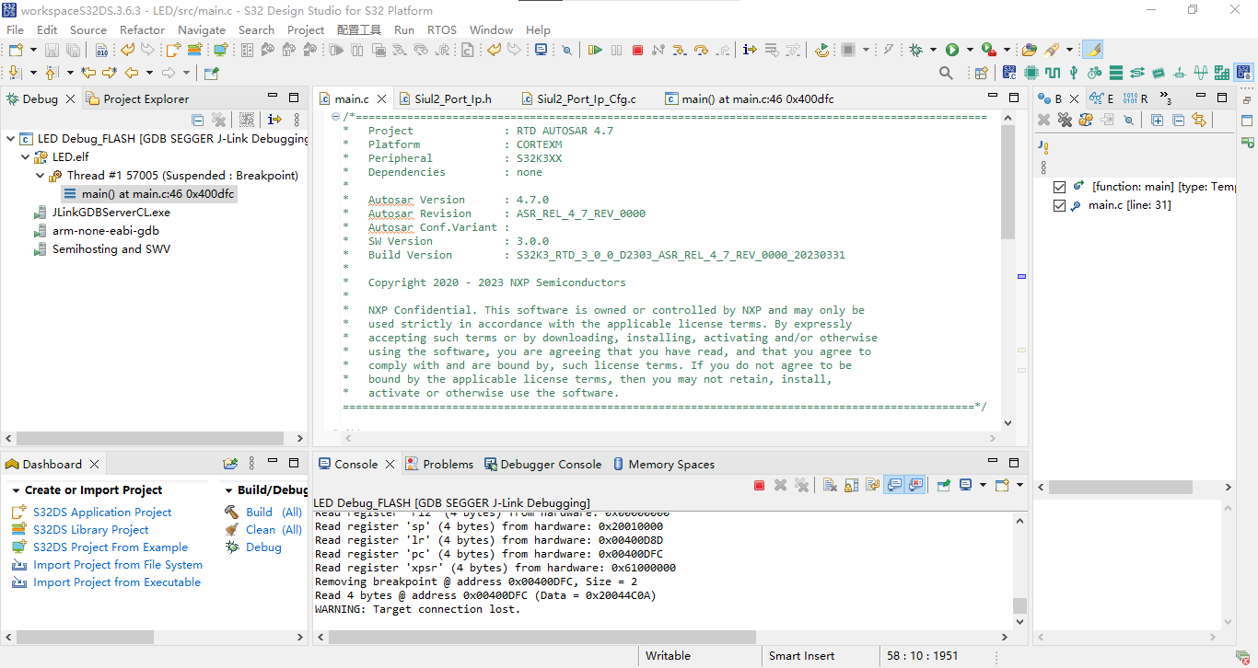Image resolution: width=1258 pixels, height=668 pixels.
Task: Toggle Show Console When Standard Out Changes
Action: pyautogui.click(x=893, y=485)
